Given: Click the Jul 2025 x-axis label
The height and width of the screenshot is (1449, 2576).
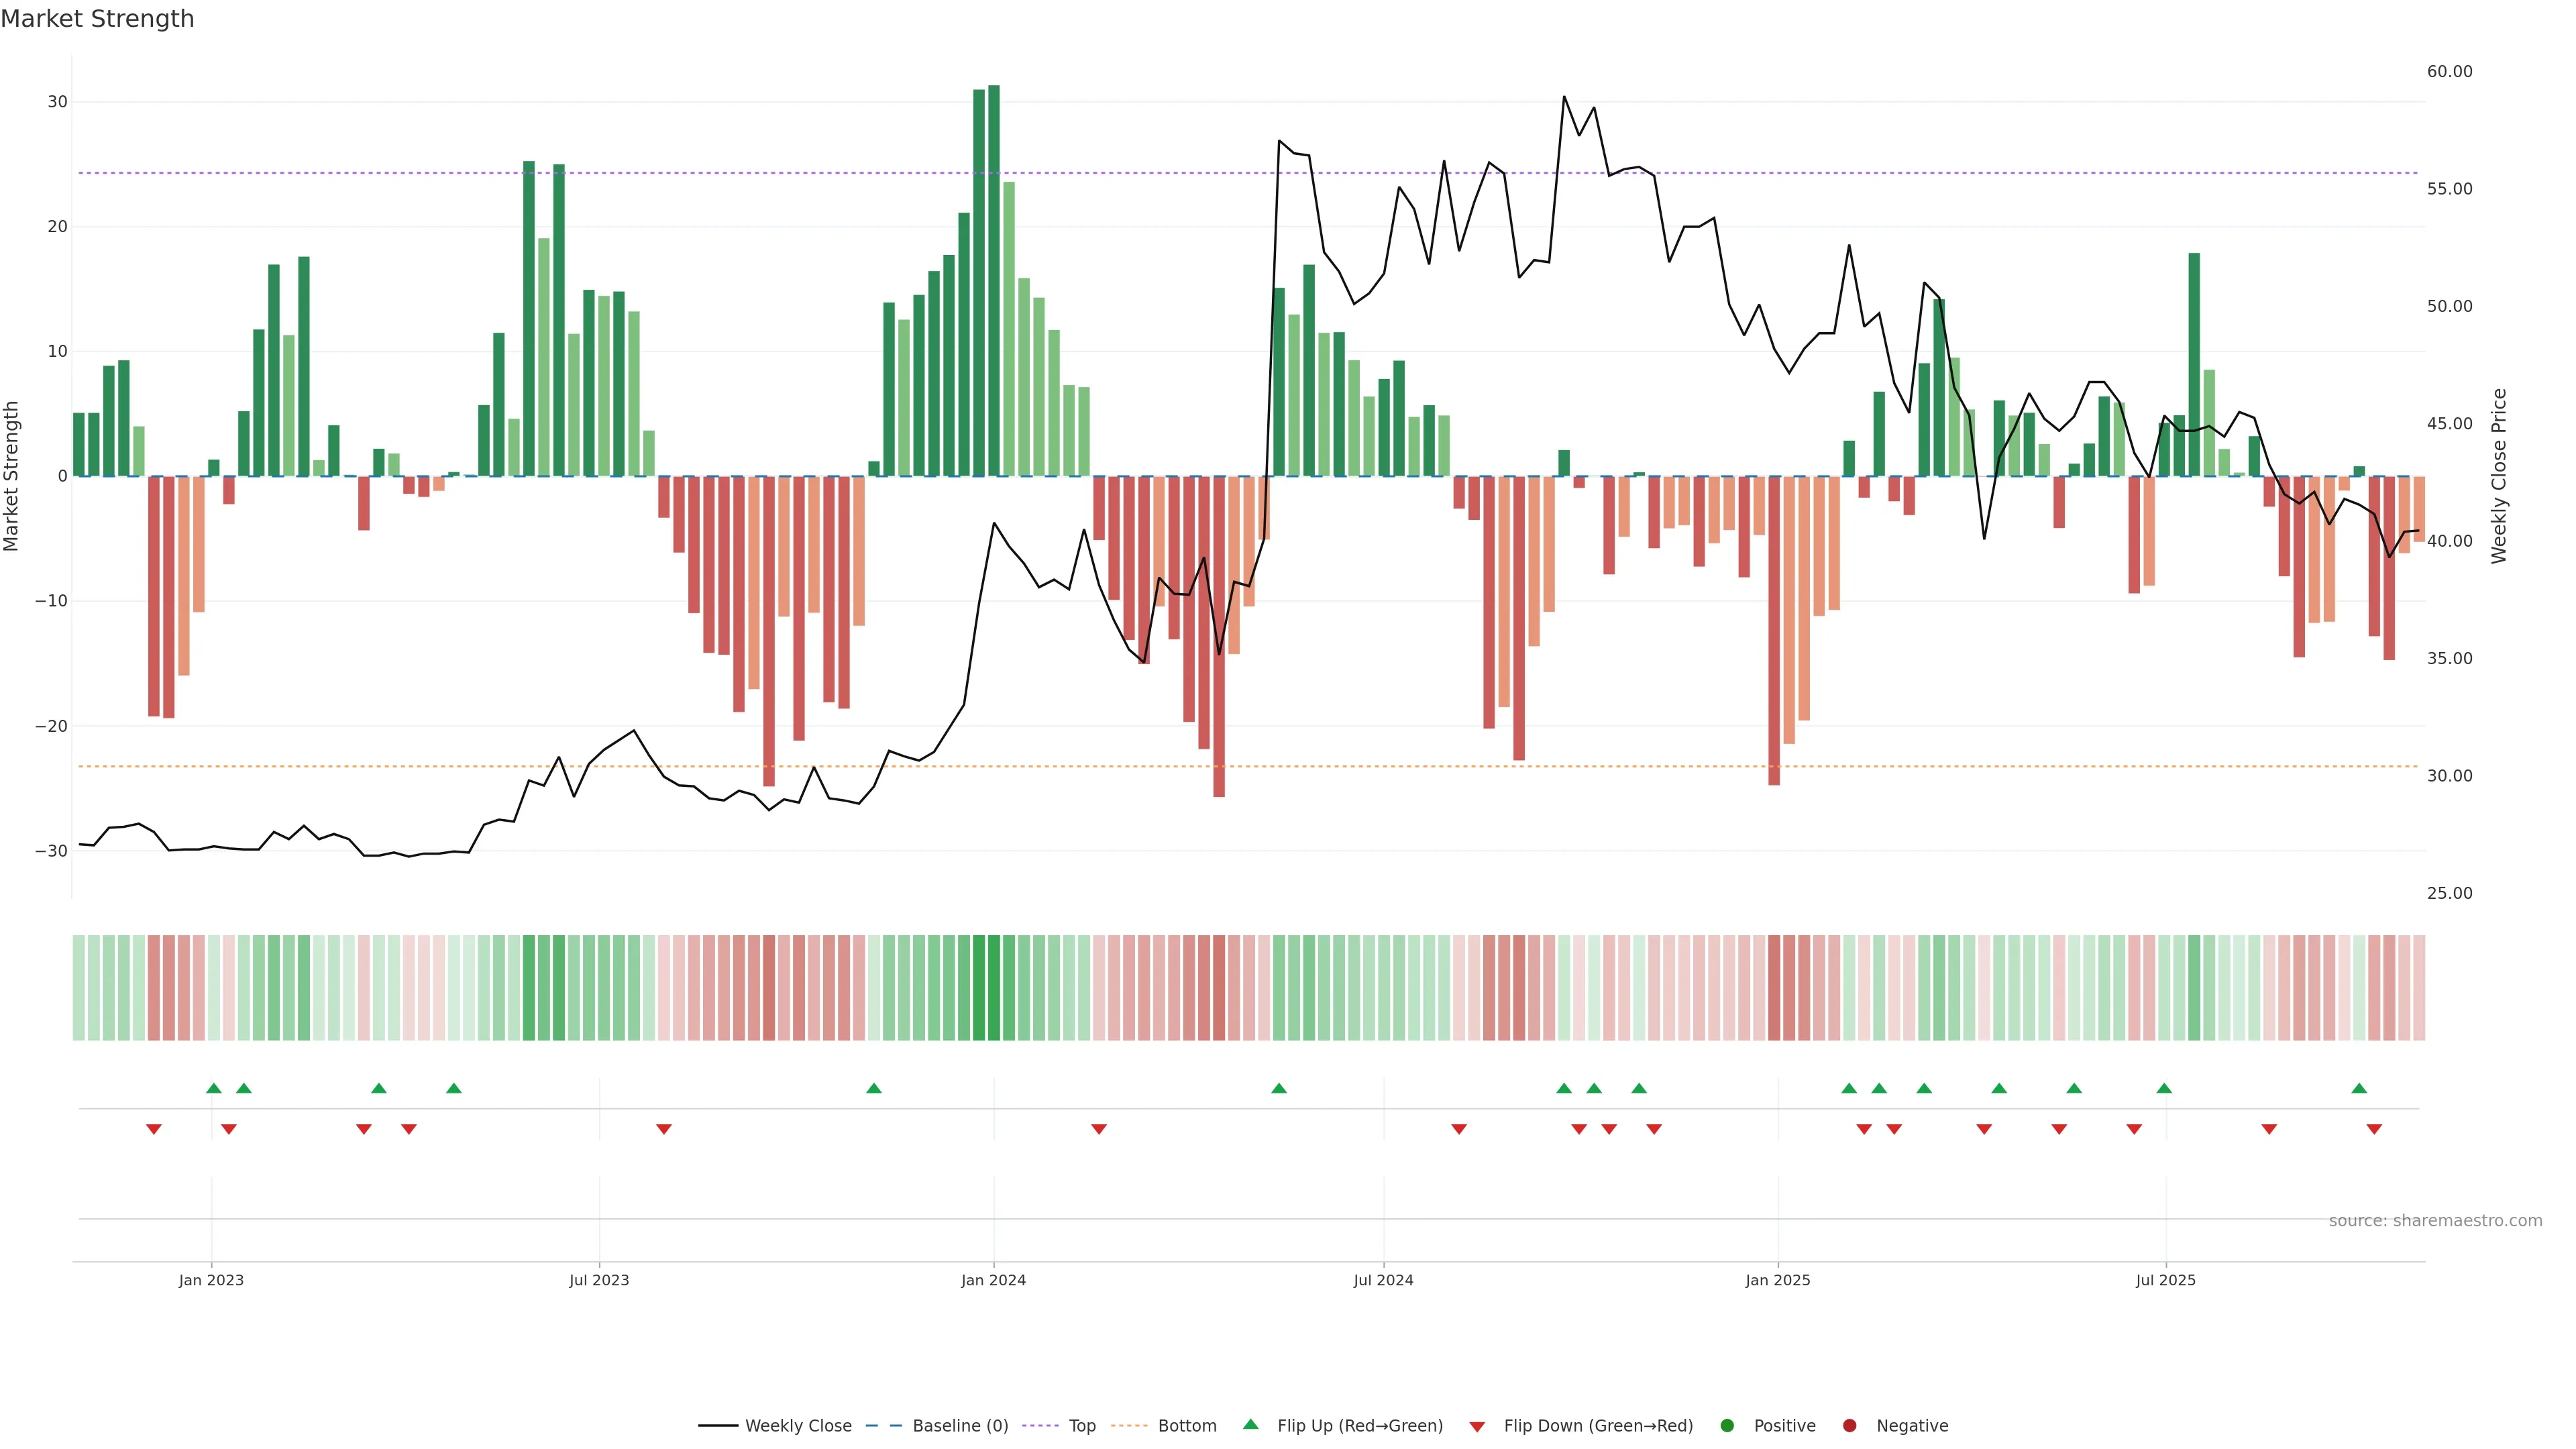Looking at the screenshot, I should [2165, 1280].
